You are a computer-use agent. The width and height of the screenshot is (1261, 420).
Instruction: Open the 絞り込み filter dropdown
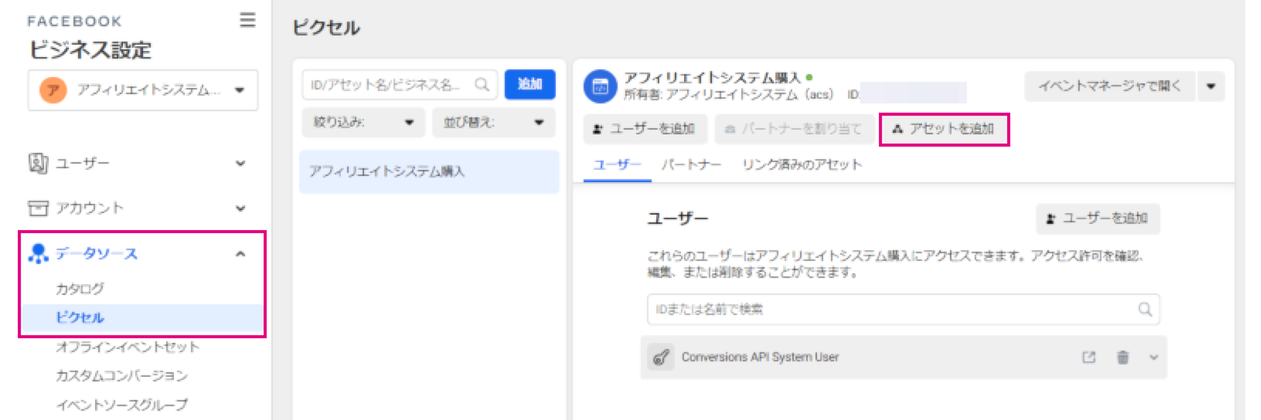tap(363, 122)
